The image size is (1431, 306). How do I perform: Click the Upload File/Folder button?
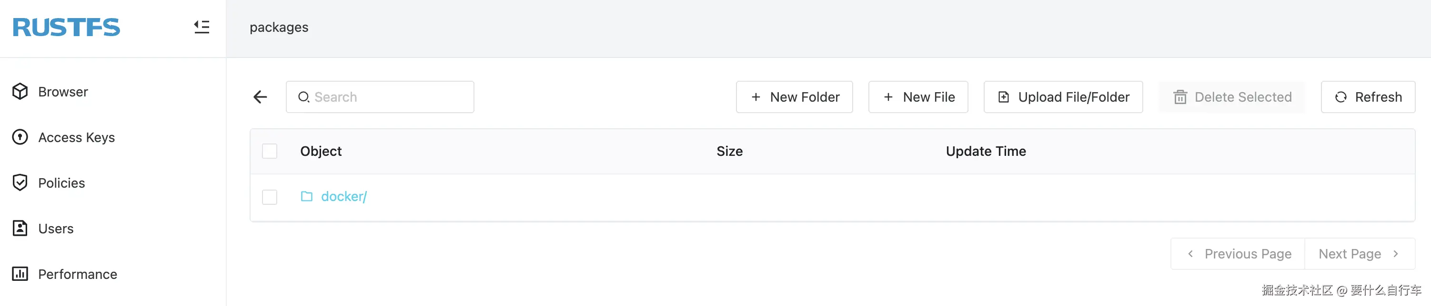click(1063, 97)
